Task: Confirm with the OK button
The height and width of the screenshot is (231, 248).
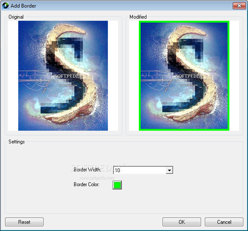Action: [182, 222]
